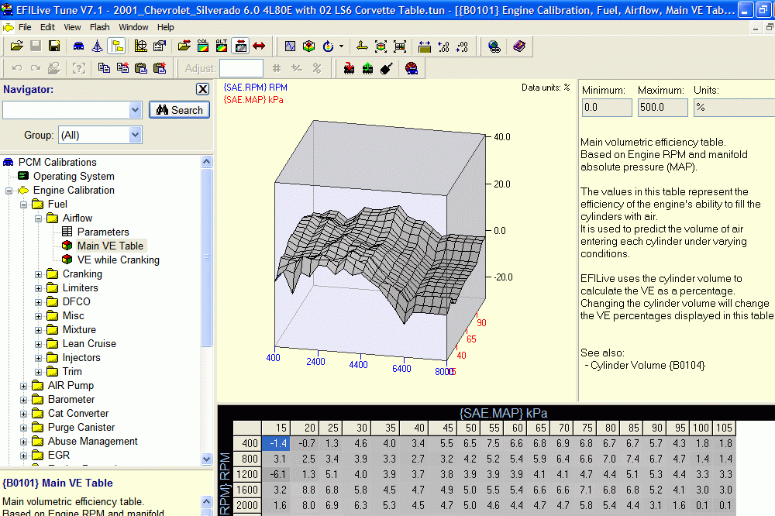Open the Window menu

pos(133,27)
